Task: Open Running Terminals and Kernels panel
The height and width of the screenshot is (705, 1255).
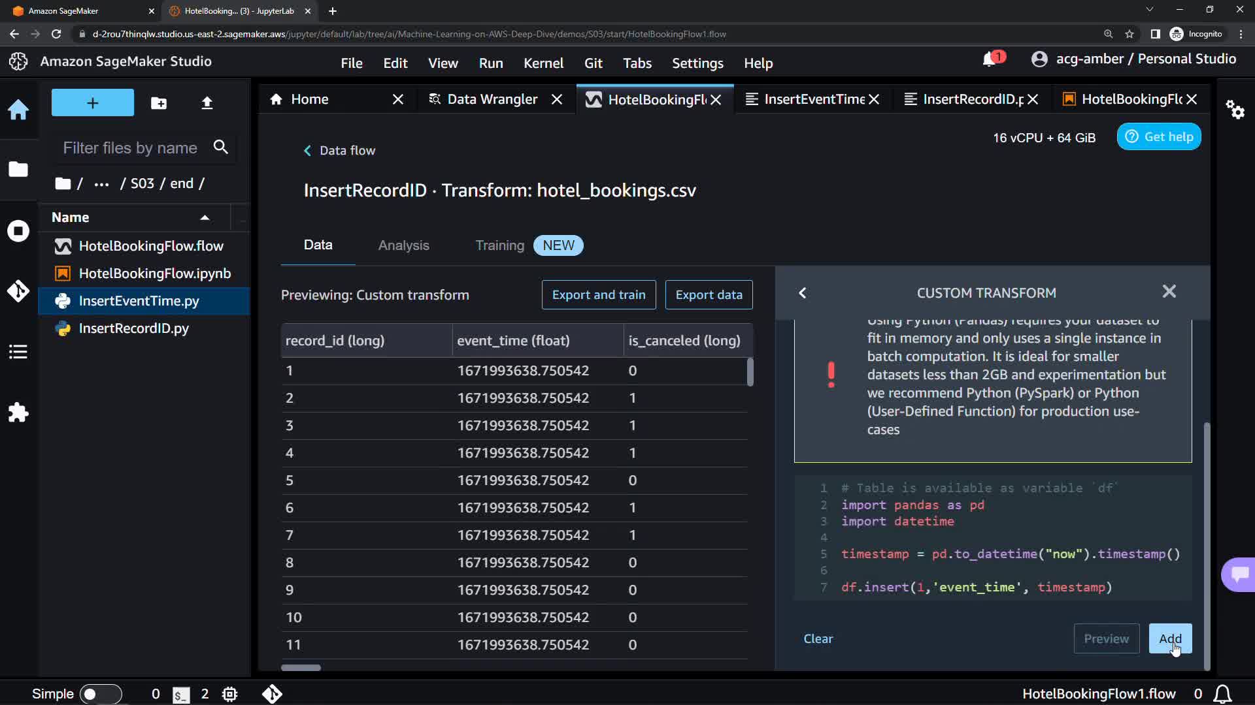Action: 18,230
